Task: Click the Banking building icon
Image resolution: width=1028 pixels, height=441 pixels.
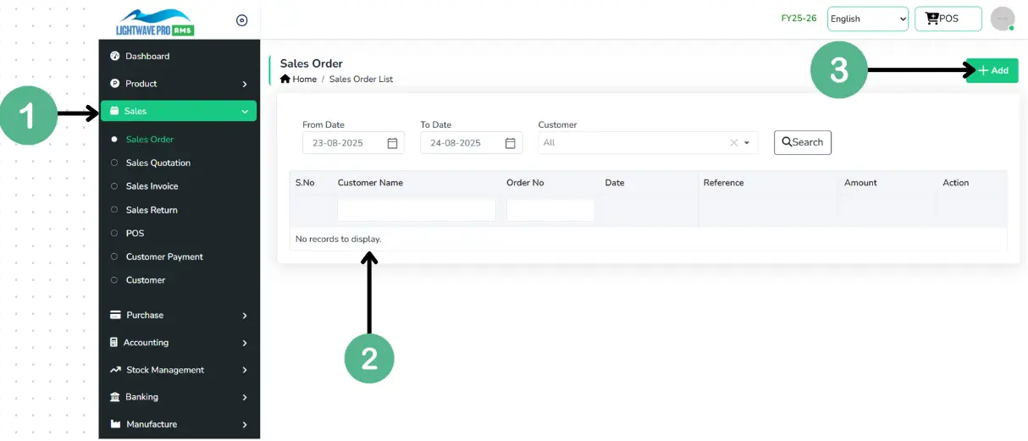Action: pyautogui.click(x=115, y=397)
